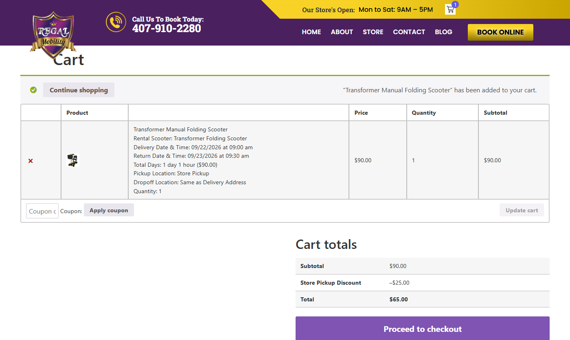Open the STORE menu item

(373, 32)
